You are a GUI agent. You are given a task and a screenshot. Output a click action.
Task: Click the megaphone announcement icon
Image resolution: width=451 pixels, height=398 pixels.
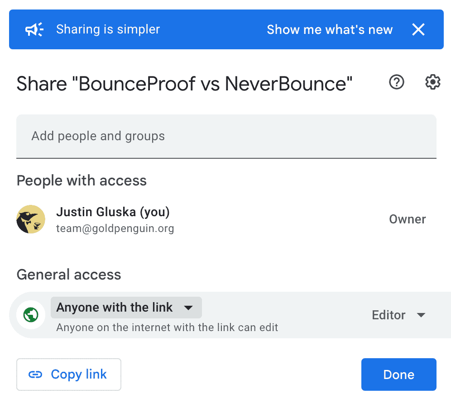coord(34,29)
